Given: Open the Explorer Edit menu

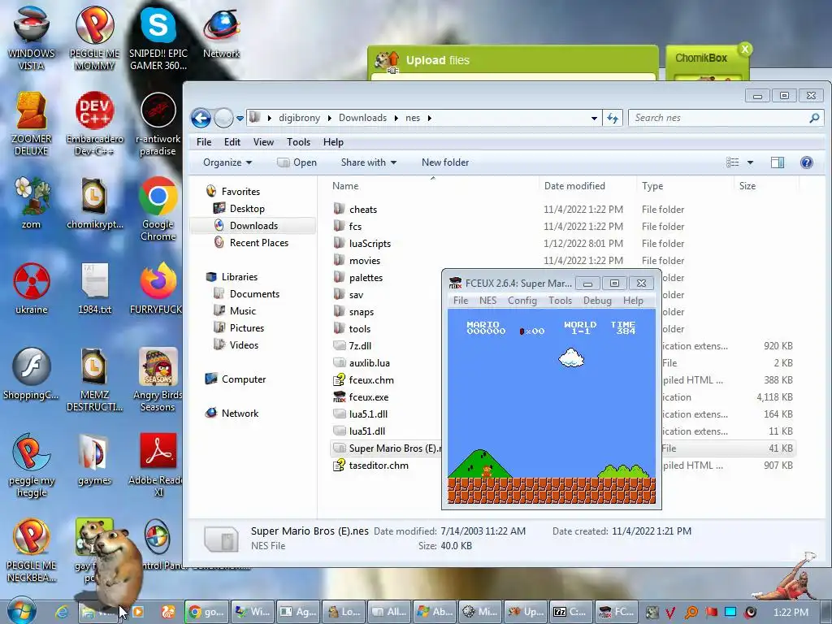Looking at the screenshot, I should point(232,142).
